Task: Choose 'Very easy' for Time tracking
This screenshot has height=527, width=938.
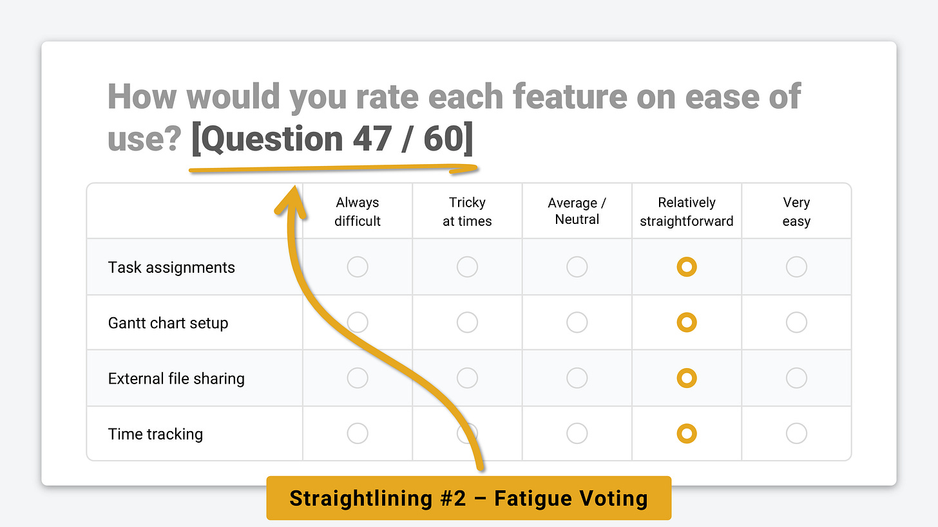Action: [796, 434]
